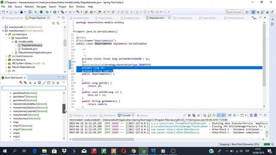Toggle Show Console on standard error change

point(223,115)
